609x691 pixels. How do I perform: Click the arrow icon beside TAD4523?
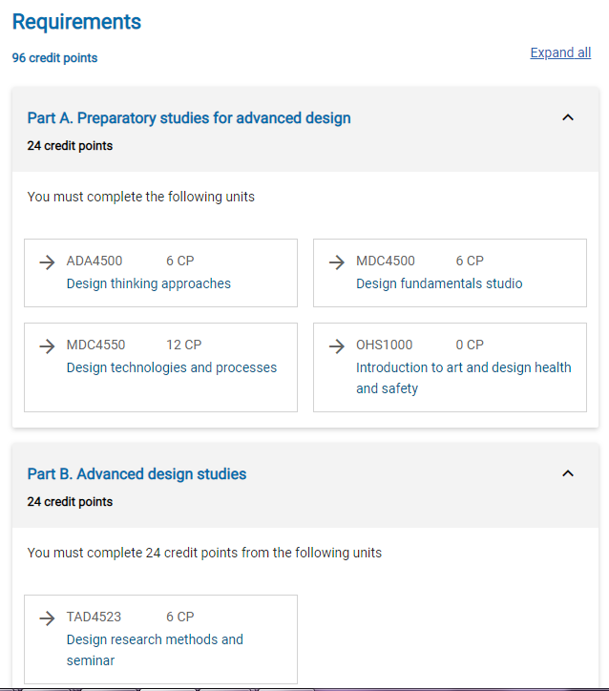(47, 618)
